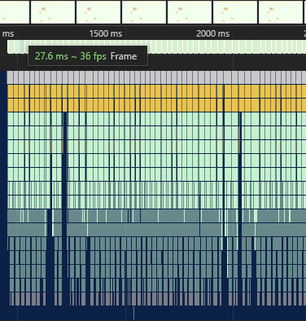This screenshot has height=321, width=306.
Task: Click the word Frame in the tooltip
Action: (x=124, y=56)
